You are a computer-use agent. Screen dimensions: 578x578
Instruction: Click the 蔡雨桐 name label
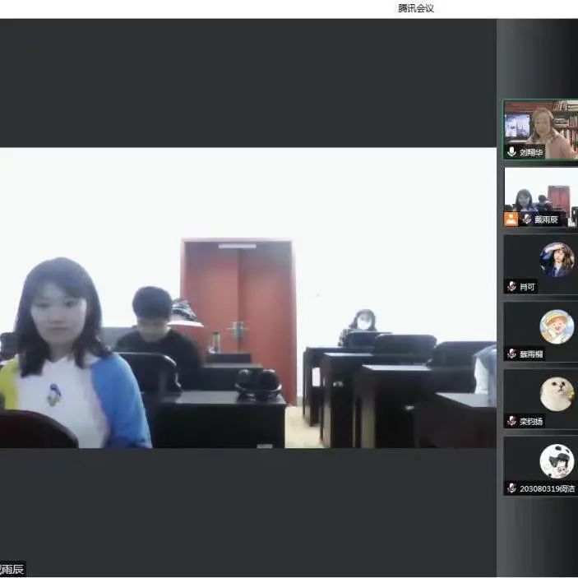point(532,354)
